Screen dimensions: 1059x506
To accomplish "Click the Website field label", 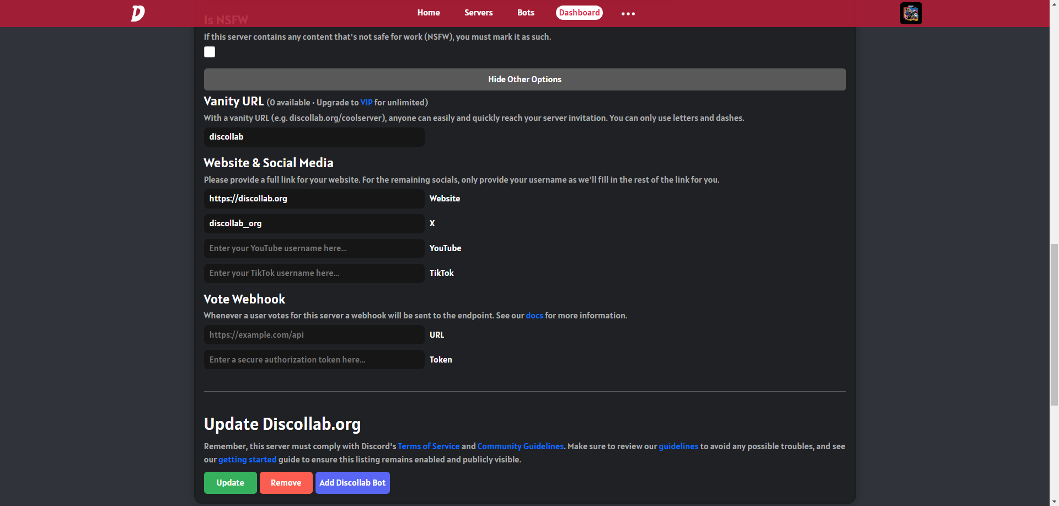I will 445,199.
